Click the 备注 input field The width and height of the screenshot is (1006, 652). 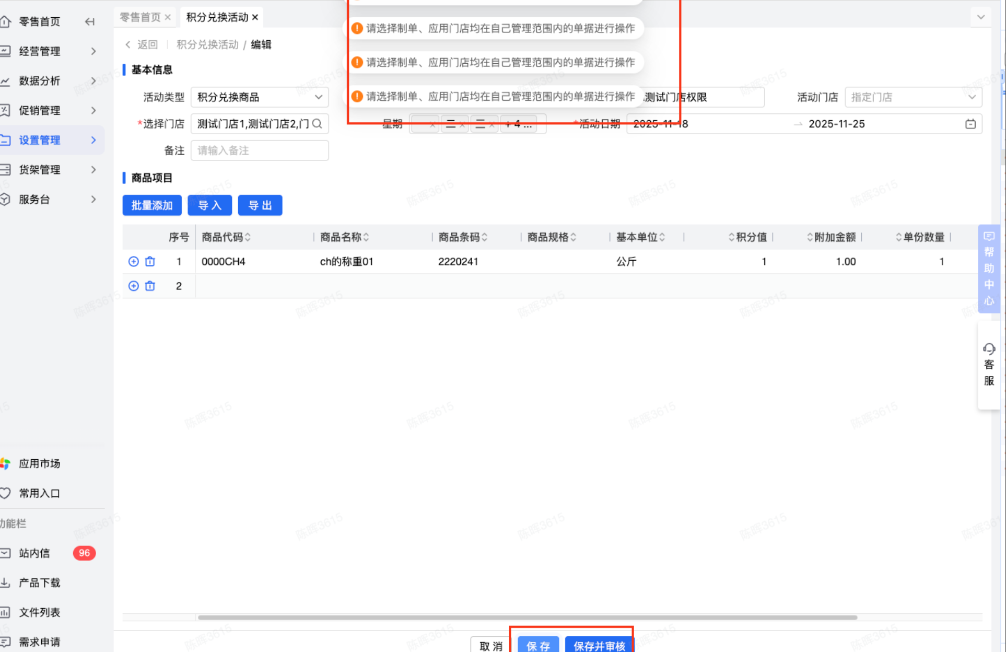[x=260, y=150]
